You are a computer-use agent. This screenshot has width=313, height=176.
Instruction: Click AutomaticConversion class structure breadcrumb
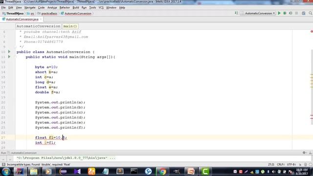[x=38, y=26]
